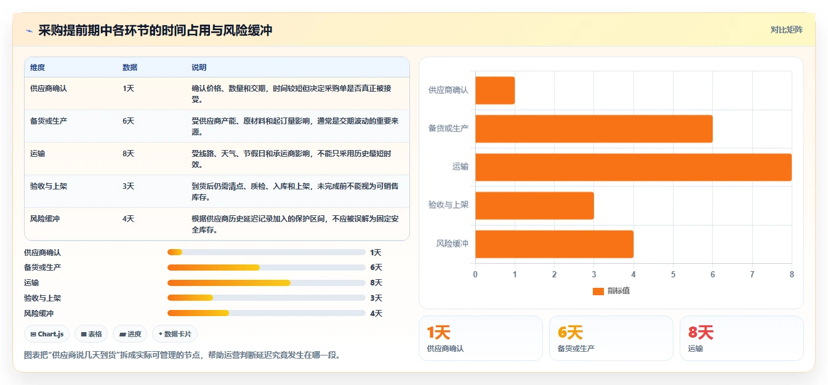The image size is (828, 385).
Task: Click description starting 受线路、天气
Action: click(291, 159)
